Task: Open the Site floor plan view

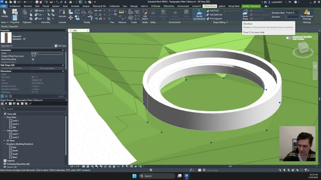Action: [x=14, y=127]
